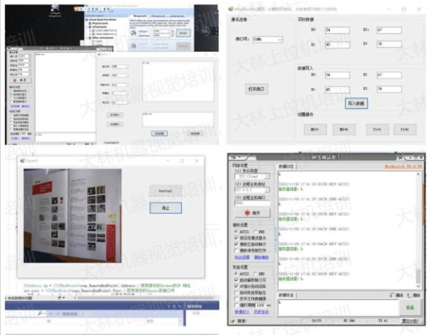Enable the 接收保存到文件 checkbox
438x335 pixels.
click(x=237, y=250)
